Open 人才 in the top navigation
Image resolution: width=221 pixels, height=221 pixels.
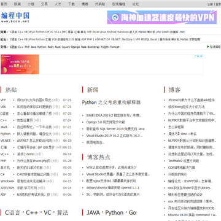click(x=58, y=4)
